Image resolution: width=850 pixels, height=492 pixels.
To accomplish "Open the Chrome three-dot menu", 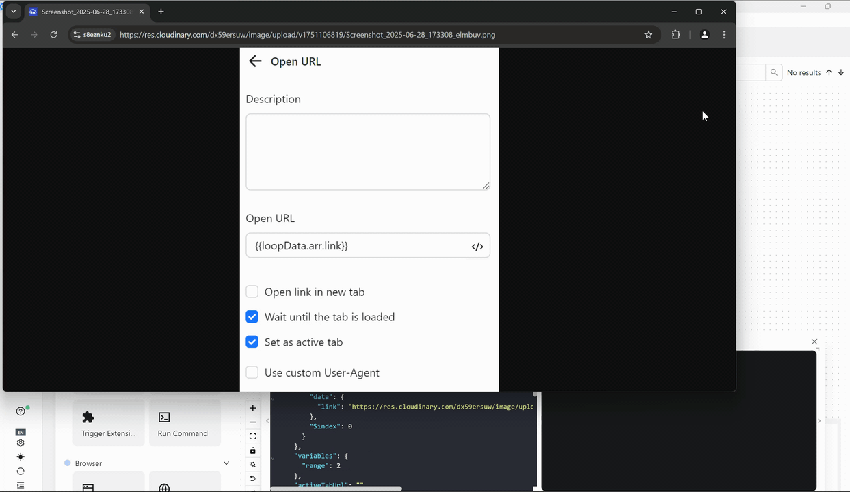I will click(724, 35).
